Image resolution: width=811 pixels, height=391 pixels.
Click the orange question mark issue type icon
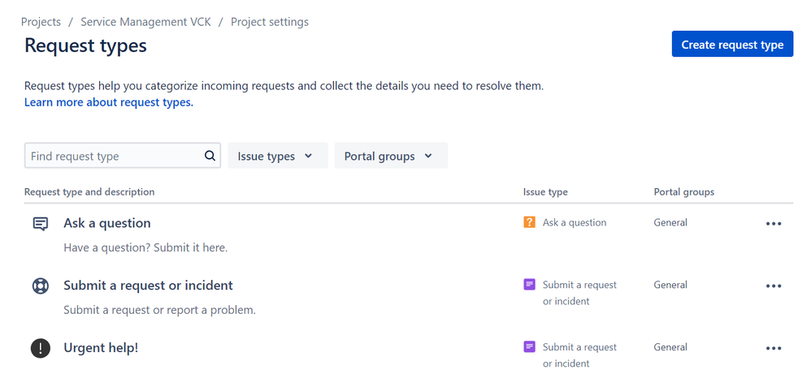point(529,222)
